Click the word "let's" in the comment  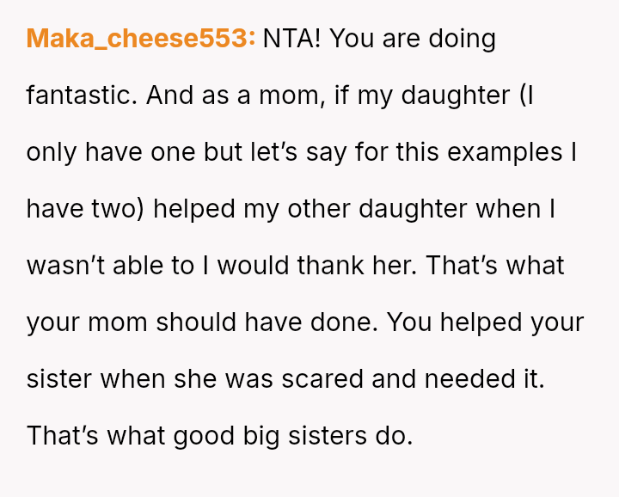click(268, 152)
